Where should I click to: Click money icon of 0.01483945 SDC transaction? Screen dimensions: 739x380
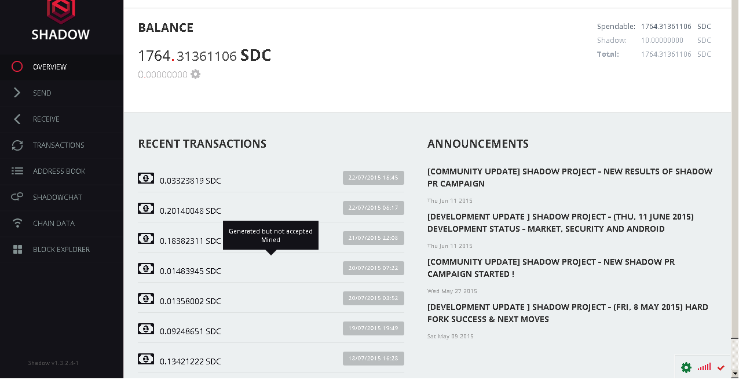point(146,268)
